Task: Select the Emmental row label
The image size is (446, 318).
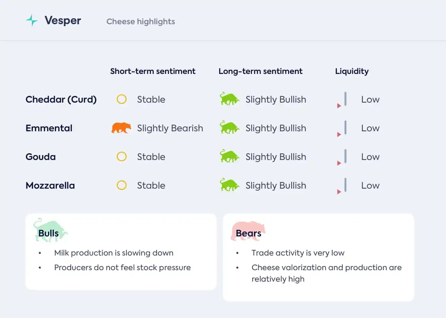Action: 49,128
